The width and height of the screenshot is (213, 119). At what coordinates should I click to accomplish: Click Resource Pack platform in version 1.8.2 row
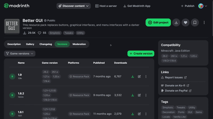pyautogui.click(x=79, y=95)
